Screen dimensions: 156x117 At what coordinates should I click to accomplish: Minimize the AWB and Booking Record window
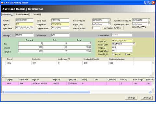tap(146, 3)
